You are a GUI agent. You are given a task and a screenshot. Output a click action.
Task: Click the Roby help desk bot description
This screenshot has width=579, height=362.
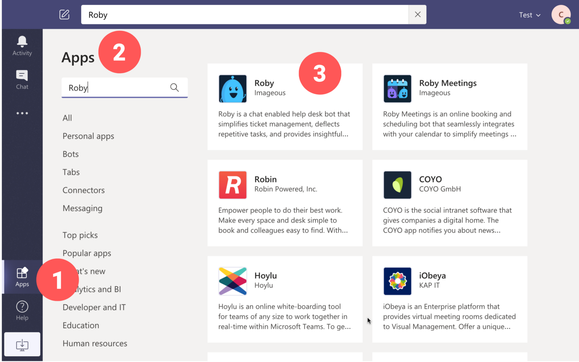284,124
